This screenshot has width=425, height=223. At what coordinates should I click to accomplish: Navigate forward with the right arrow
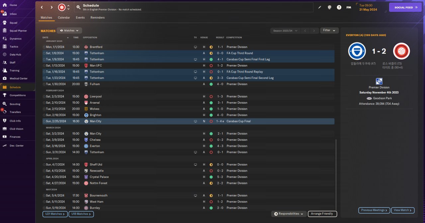(x=51, y=7)
